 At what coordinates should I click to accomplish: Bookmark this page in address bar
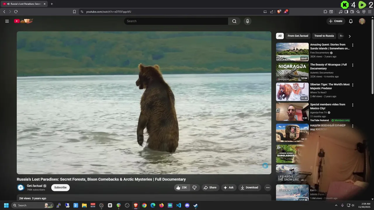point(74,12)
